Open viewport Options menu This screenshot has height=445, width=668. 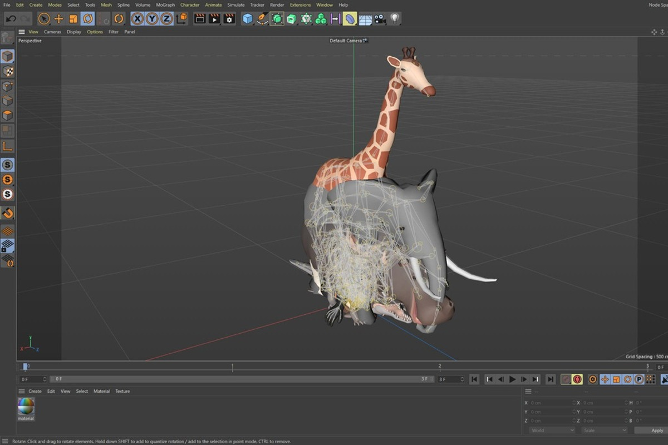[x=95, y=32]
